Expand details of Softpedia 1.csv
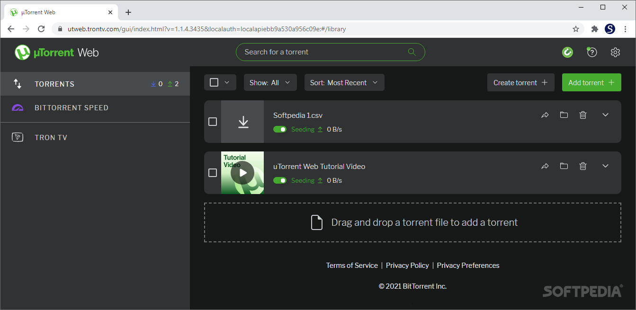 pyautogui.click(x=605, y=115)
